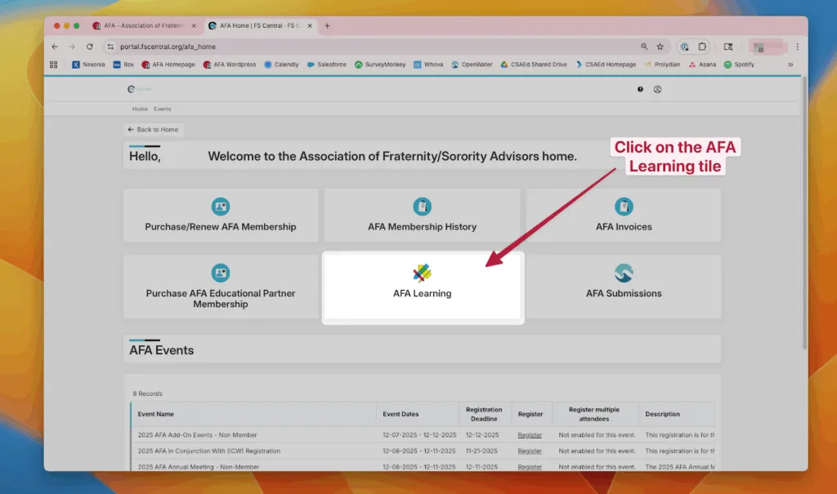Click the Register multiple attendees column header
Viewport: 837px width, 494px height.
[x=594, y=414]
